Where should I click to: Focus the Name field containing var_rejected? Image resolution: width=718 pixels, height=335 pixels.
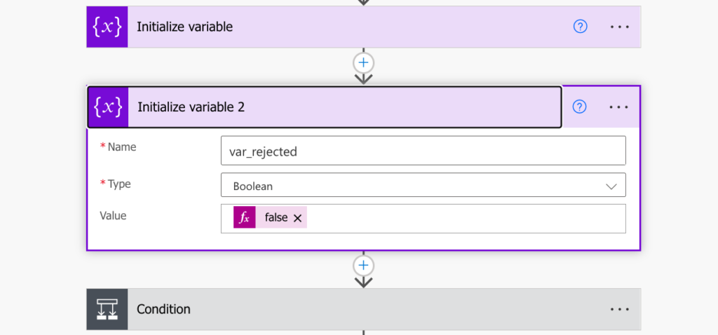pyautogui.click(x=423, y=151)
